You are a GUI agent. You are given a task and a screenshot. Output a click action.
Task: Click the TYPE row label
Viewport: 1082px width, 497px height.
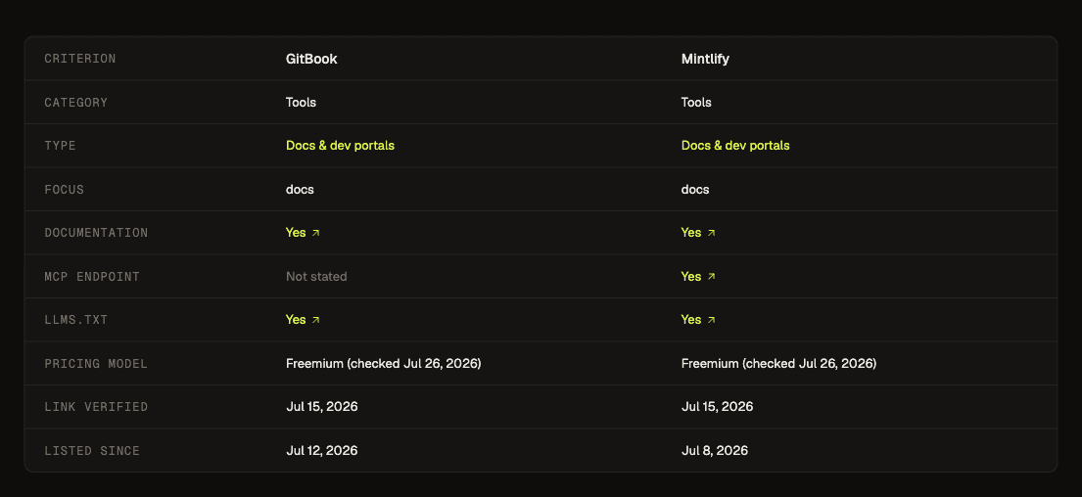pyautogui.click(x=60, y=146)
